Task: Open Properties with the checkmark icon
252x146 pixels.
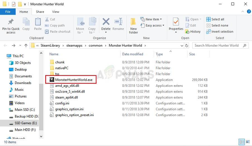Action: pos(176,22)
